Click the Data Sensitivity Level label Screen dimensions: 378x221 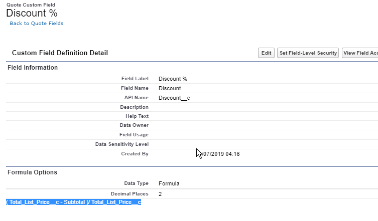tap(122, 144)
